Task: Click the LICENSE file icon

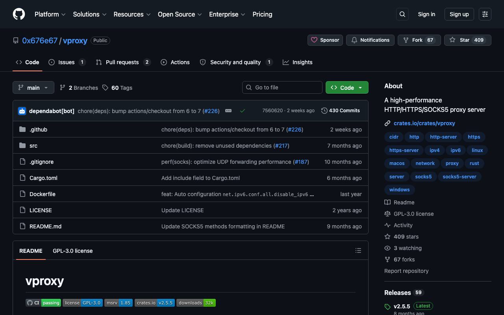Action: coord(22,210)
